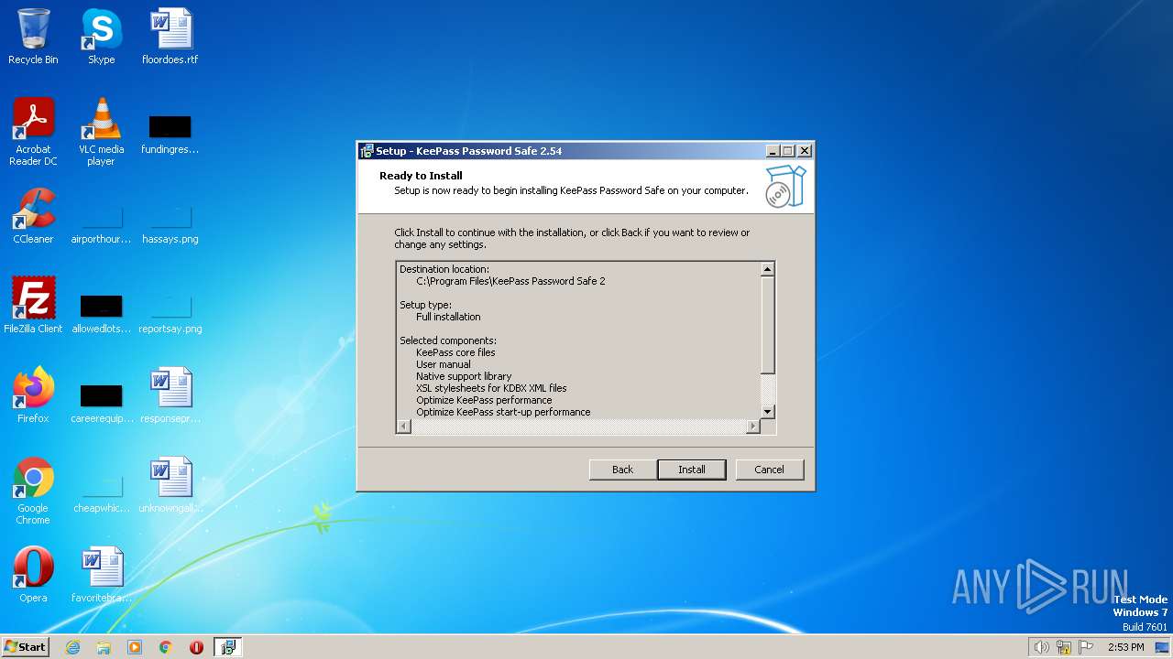Minimize the KeePass setup window

[x=773, y=151]
